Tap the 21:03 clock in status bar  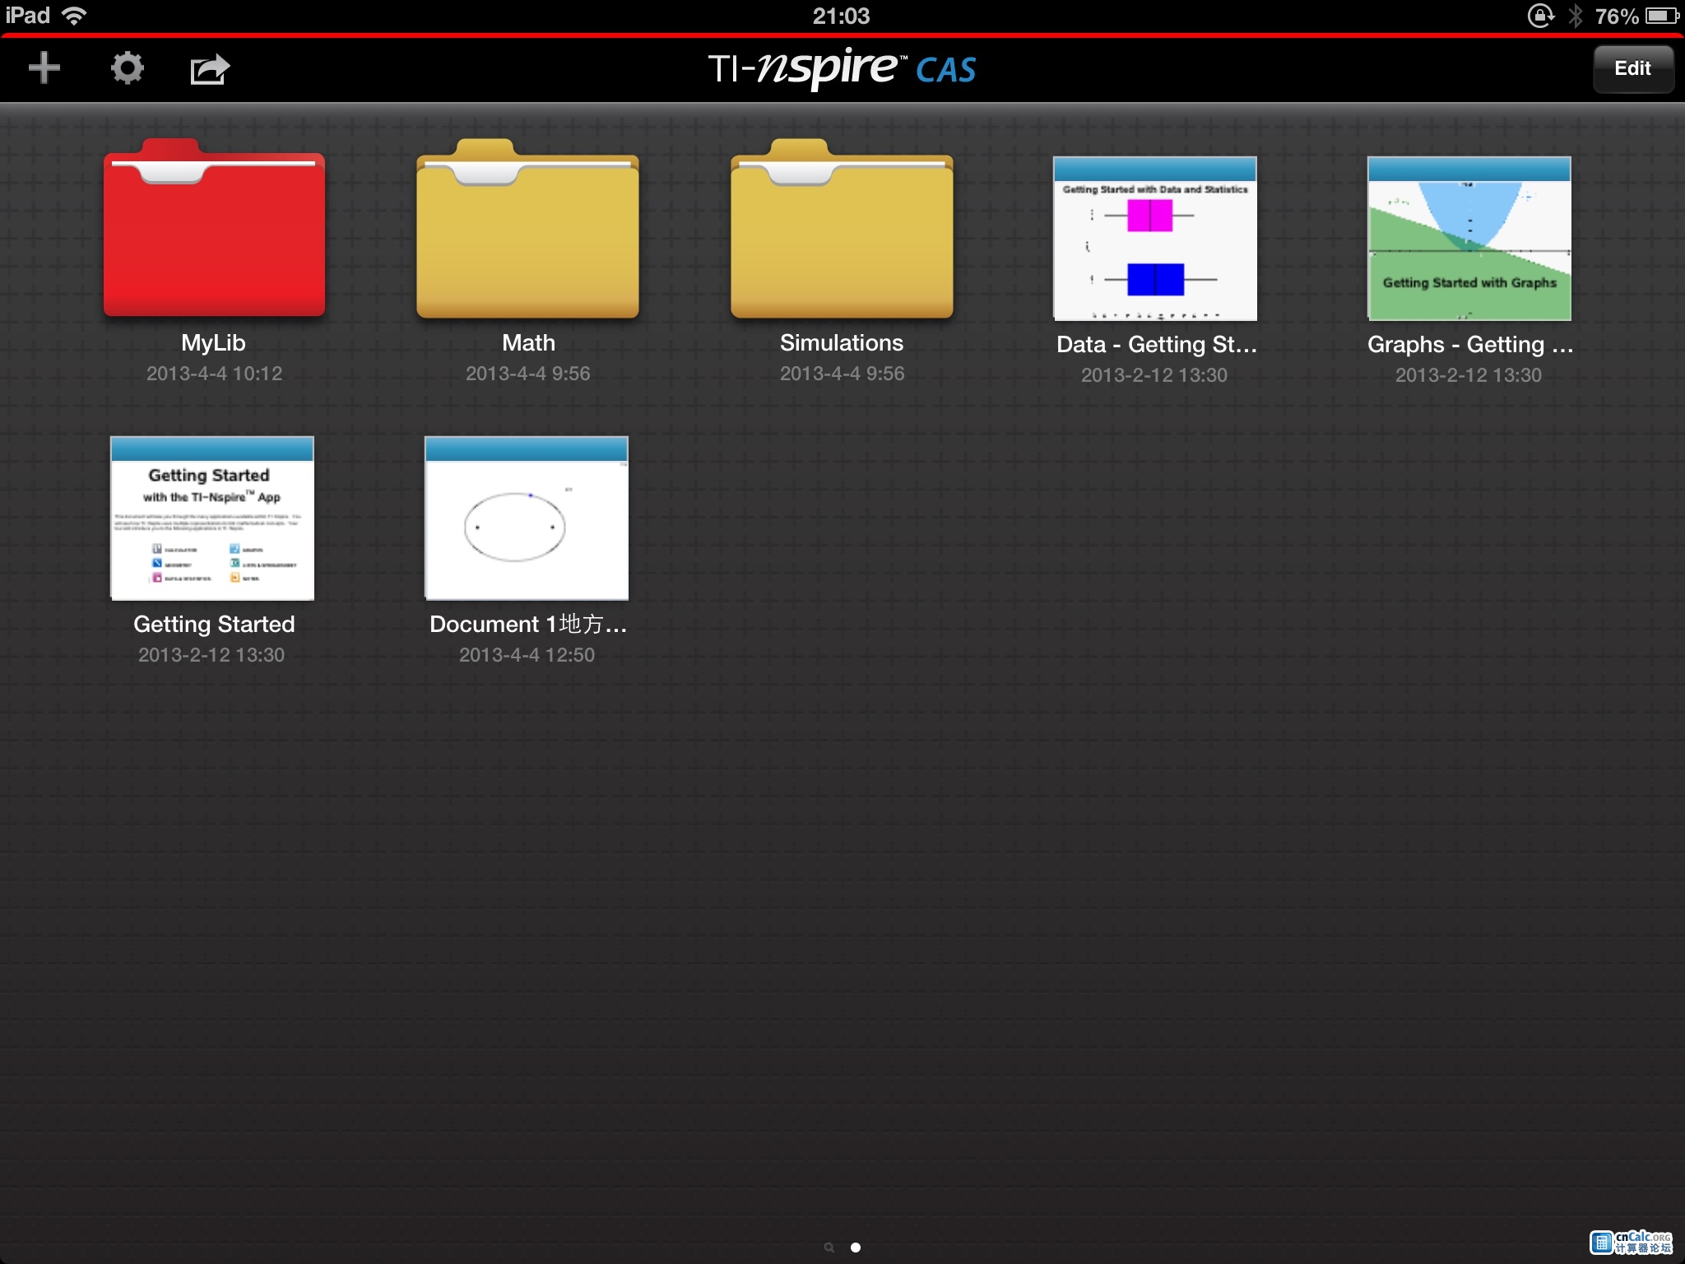click(x=841, y=16)
